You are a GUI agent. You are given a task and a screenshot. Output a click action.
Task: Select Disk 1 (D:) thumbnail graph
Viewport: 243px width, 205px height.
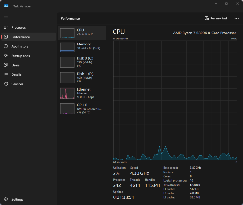pyautogui.click(x=67, y=77)
